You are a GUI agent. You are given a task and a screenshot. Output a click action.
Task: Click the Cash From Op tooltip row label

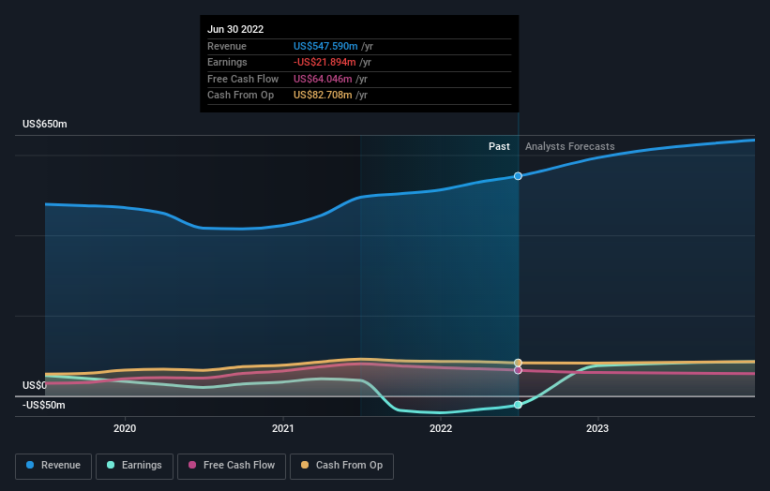(x=241, y=96)
